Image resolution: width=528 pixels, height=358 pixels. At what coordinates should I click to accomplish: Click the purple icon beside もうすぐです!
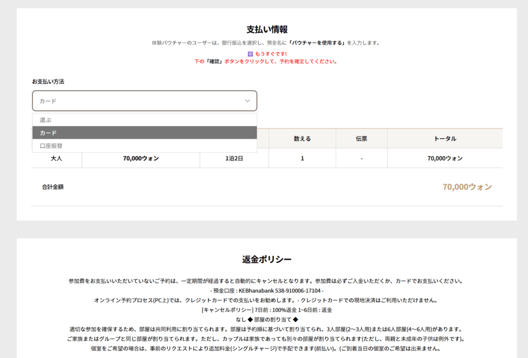coord(251,54)
